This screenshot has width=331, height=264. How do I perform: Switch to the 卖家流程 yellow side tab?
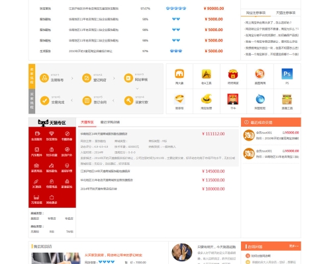(x=32, y=76)
